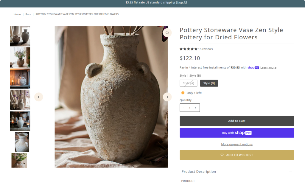This screenshot has height=183, width=305.
Task: Collapse the Product Description section
Action: pos(290,172)
